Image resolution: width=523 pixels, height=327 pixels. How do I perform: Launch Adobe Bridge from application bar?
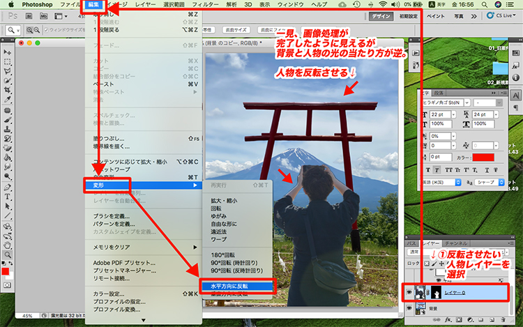pyautogui.click(x=29, y=16)
